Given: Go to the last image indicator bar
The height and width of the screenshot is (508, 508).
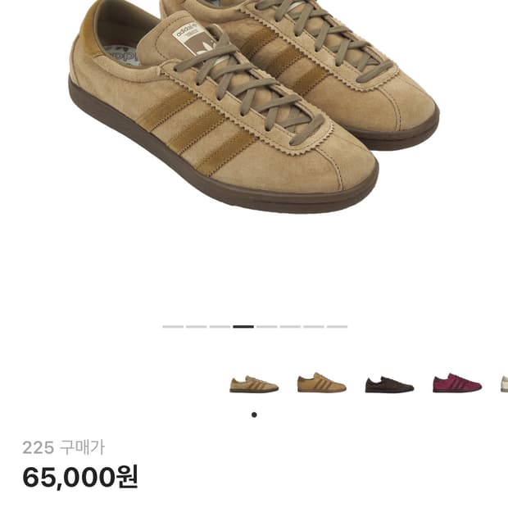Looking at the screenshot, I should [337, 327].
